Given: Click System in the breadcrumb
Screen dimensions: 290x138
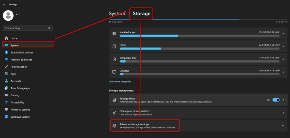Looking at the screenshot, I should coord(117,14).
